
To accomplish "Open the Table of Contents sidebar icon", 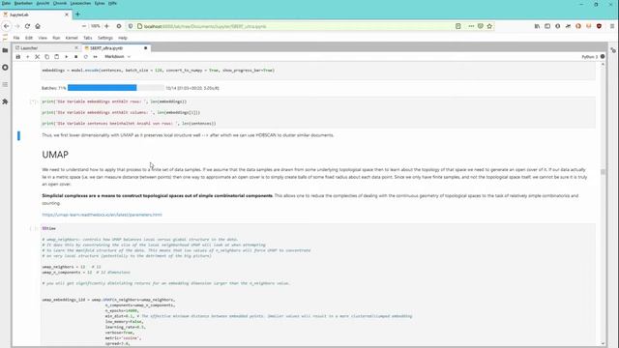I will pos(5,84).
